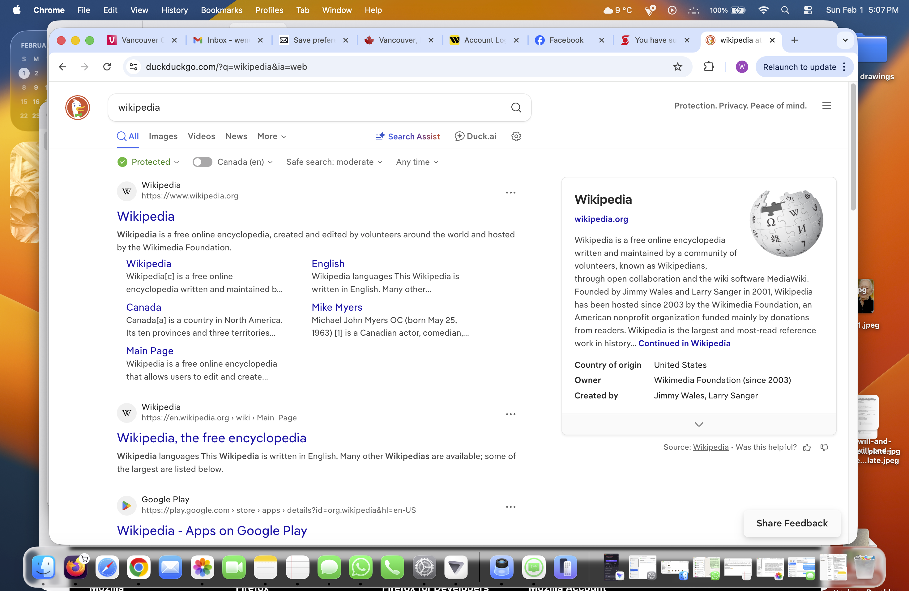Expand the Any time filter dropdown
Viewport: 909px width, 591px height.
417,162
